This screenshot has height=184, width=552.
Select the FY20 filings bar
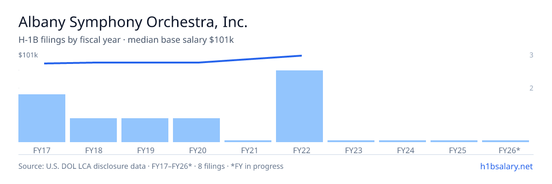[196, 130]
